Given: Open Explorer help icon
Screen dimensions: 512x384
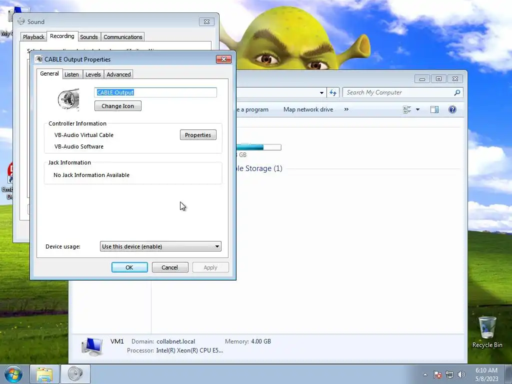Looking at the screenshot, I should click(452, 109).
